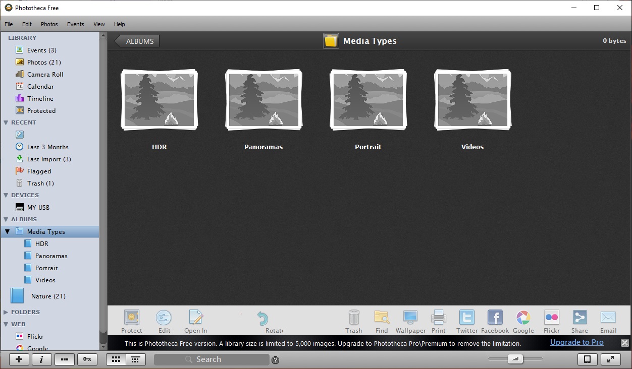Click the Upgrade to Pro link
Screen dimensions: 632x369
click(x=576, y=342)
